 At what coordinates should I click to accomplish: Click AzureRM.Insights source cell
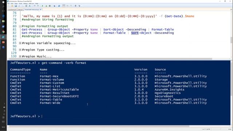(169, 90)
